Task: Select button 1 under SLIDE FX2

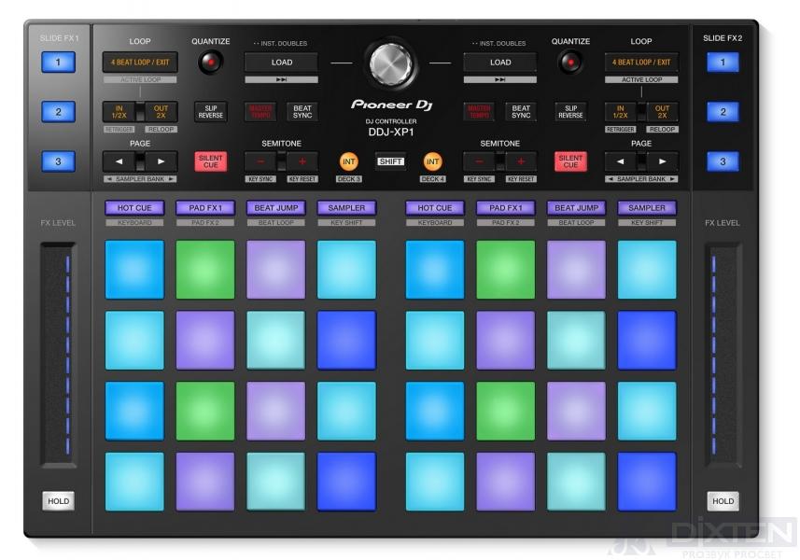Action: click(x=723, y=63)
